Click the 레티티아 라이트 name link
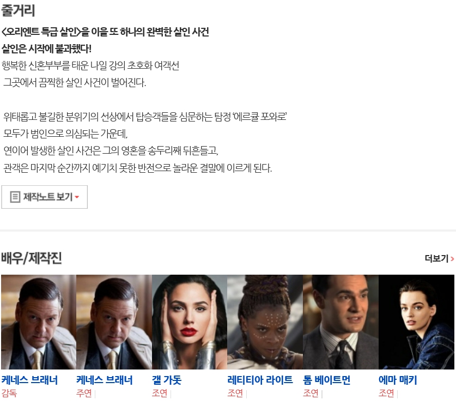Image resolution: width=456 pixels, height=418 pixels. pyautogui.click(x=260, y=380)
